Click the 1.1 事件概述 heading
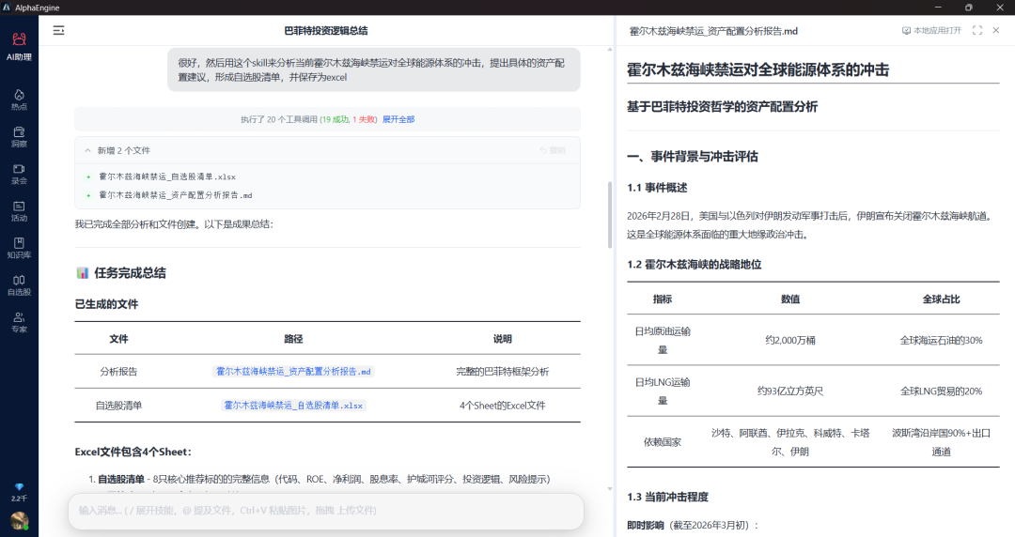1015x537 pixels. (x=657, y=188)
